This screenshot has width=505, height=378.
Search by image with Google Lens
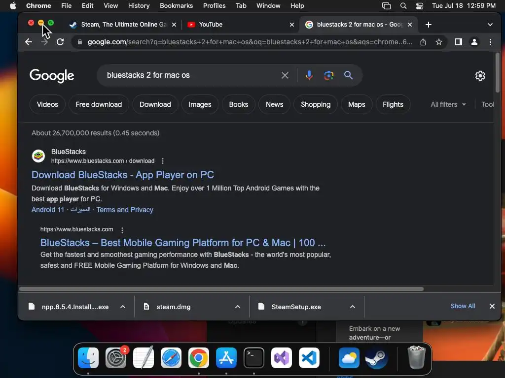tap(328, 75)
